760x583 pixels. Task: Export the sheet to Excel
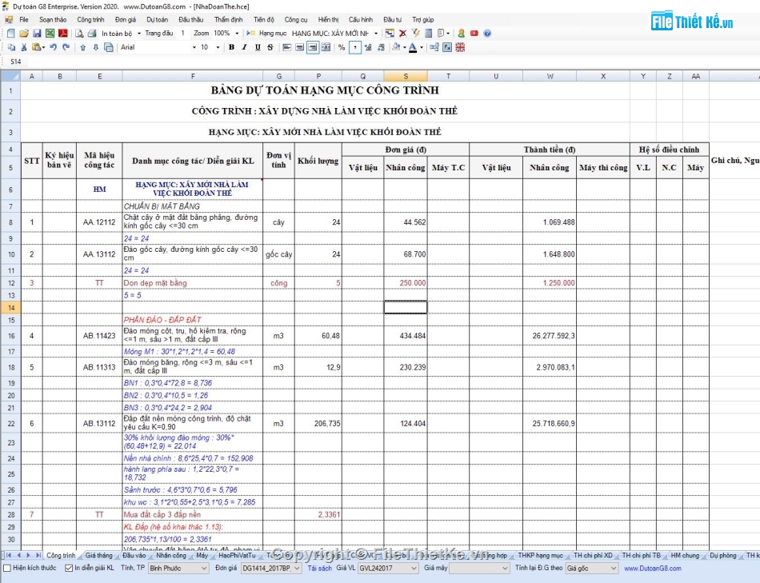[50, 34]
